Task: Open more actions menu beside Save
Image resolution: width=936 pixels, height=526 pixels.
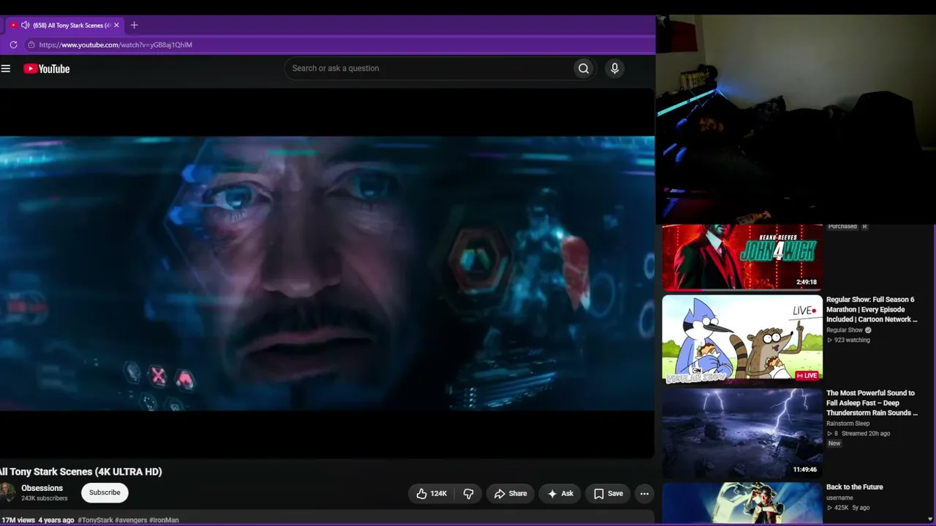Action: click(644, 494)
